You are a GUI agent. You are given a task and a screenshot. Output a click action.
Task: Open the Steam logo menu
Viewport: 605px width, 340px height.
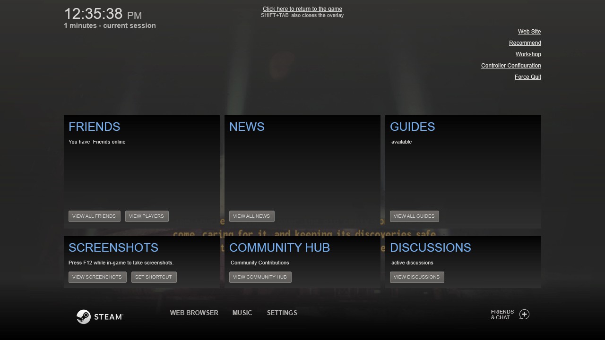[x=100, y=316]
